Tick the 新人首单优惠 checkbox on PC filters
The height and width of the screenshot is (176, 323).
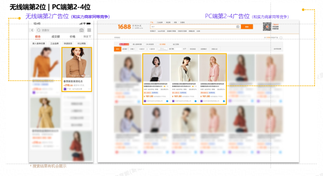(x=131, y=45)
